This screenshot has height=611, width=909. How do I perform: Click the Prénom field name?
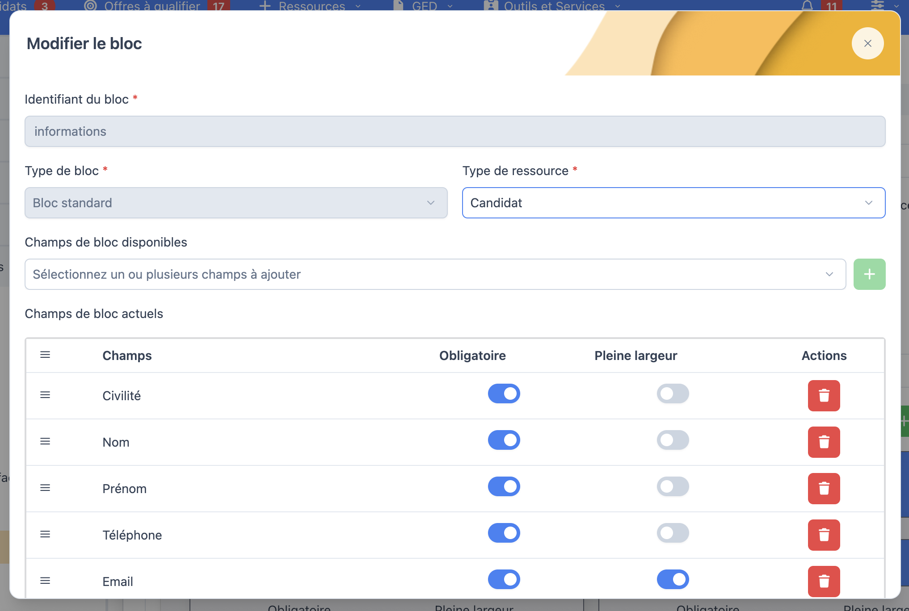tap(124, 489)
